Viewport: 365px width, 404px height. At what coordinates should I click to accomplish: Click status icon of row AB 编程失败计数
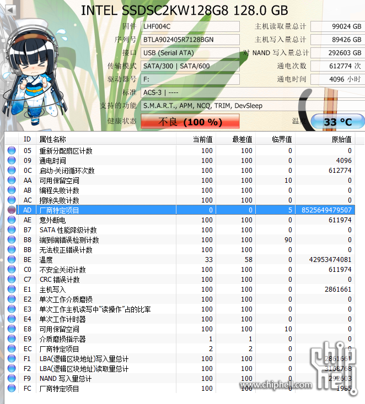click(x=12, y=190)
